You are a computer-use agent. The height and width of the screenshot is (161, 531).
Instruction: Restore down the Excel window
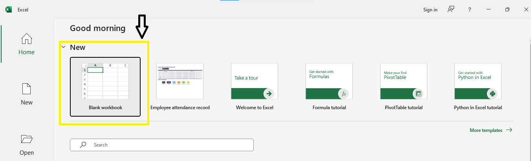[x=507, y=9]
